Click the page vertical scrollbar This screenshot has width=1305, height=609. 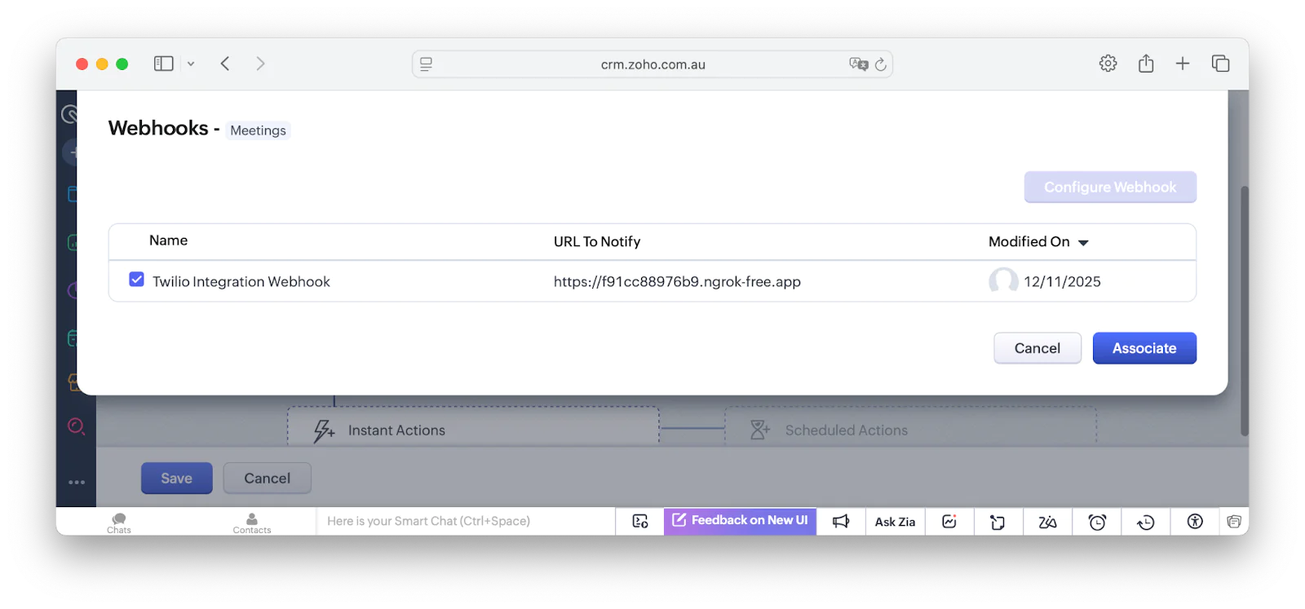(x=1244, y=311)
